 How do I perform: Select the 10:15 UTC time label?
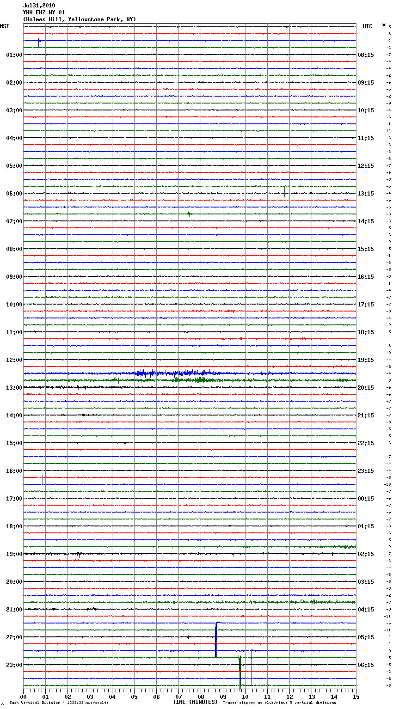click(366, 110)
